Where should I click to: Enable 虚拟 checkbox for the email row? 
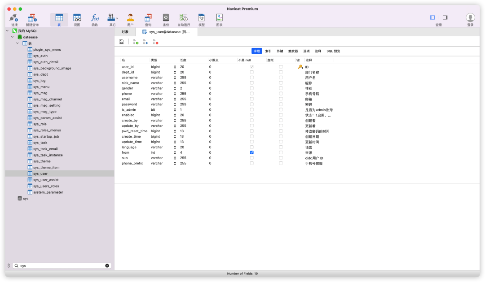[281, 99]
